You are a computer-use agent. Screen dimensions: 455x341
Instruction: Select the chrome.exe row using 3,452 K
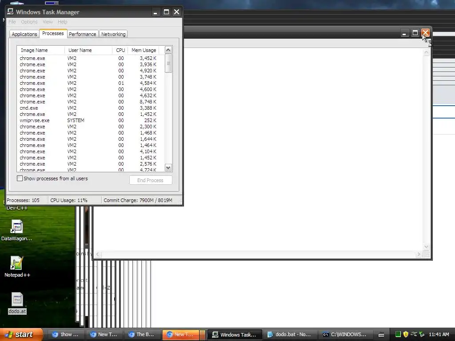(x=91, y=58)
